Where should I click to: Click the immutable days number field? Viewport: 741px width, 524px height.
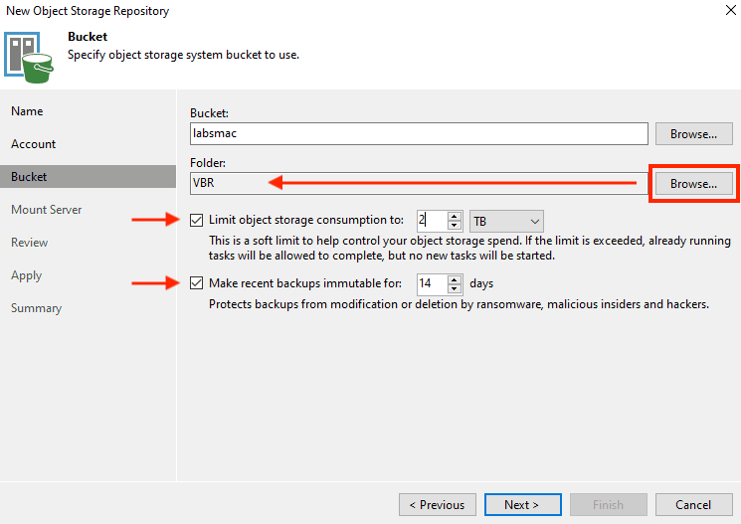431,284
